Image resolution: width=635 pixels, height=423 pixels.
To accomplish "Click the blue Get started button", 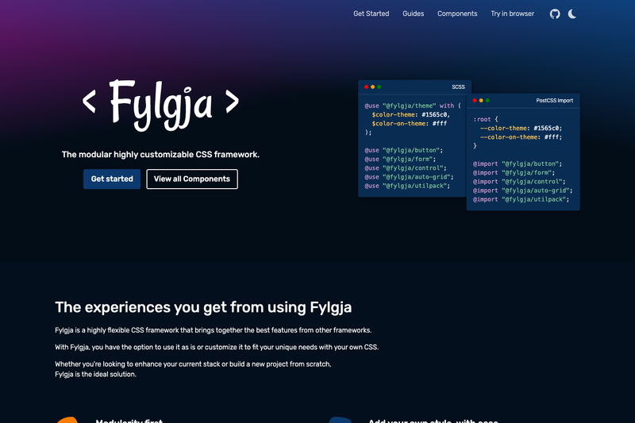I will [112, 179].
